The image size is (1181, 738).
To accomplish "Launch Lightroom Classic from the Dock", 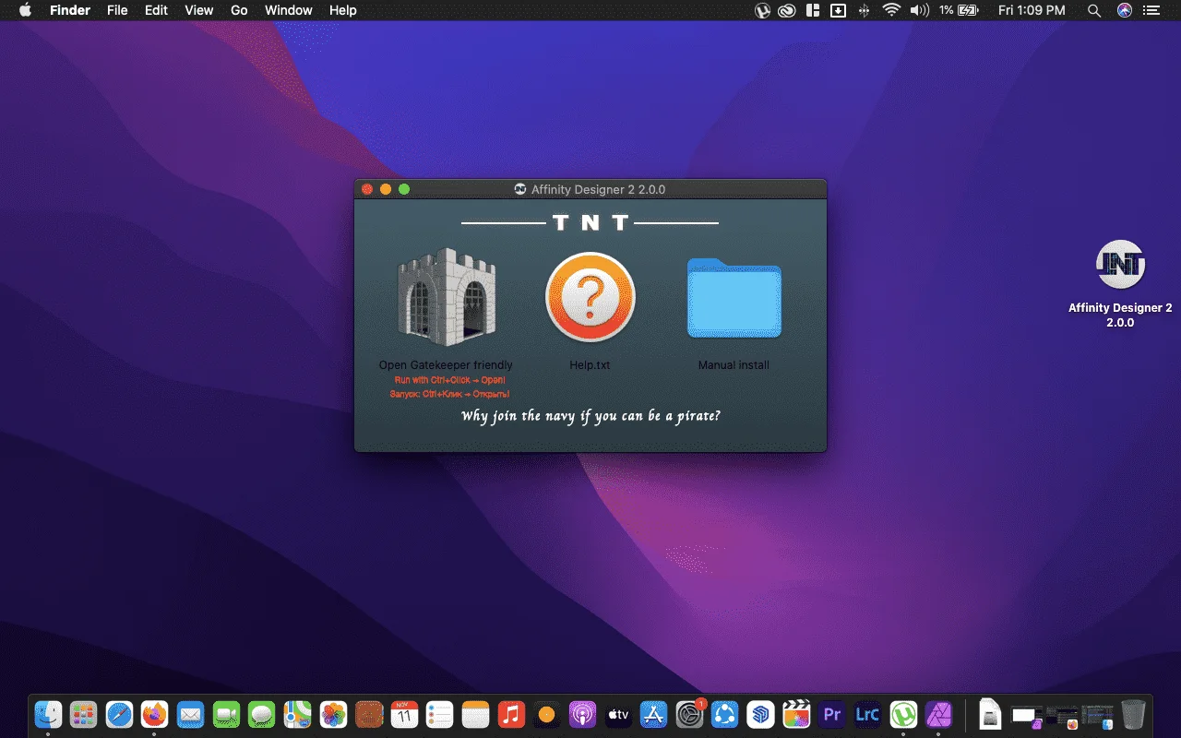I will (867, 714).
